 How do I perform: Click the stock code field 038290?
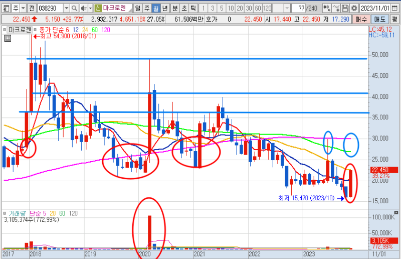pos(50,9)
